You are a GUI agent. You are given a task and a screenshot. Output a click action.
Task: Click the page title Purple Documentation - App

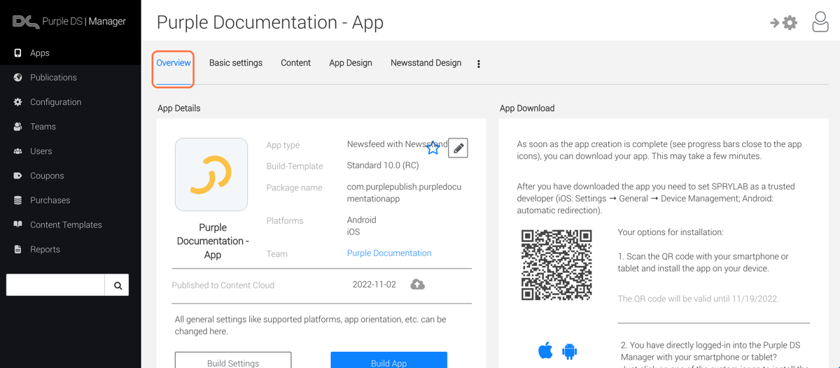pos(270,22)
